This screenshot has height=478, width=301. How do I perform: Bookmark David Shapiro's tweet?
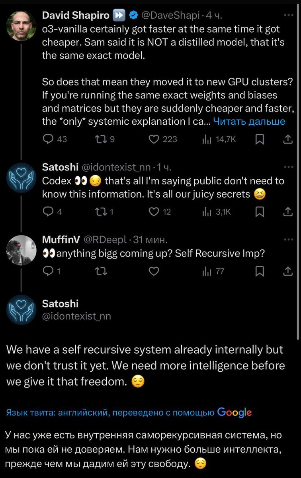[259, 139]
